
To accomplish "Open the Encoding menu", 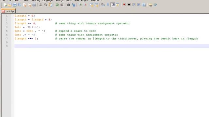I will [x=35, y=1].
